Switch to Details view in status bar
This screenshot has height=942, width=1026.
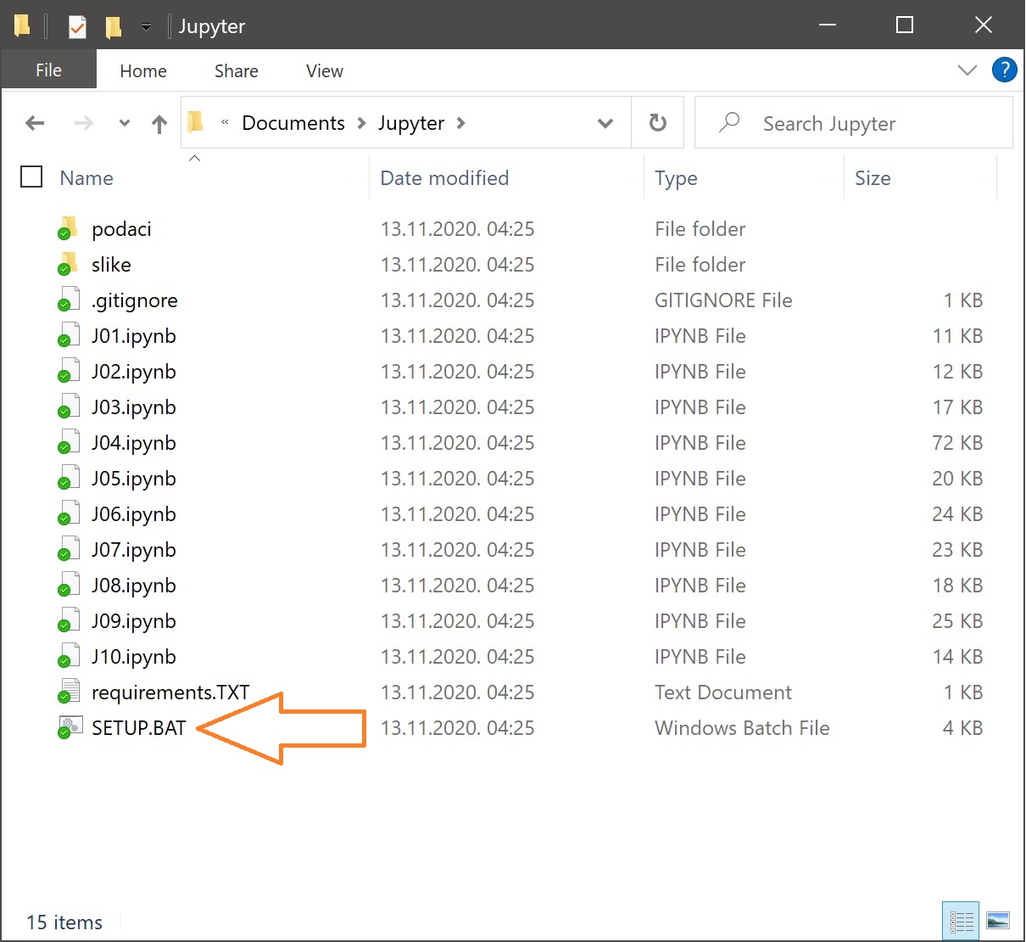961,921
